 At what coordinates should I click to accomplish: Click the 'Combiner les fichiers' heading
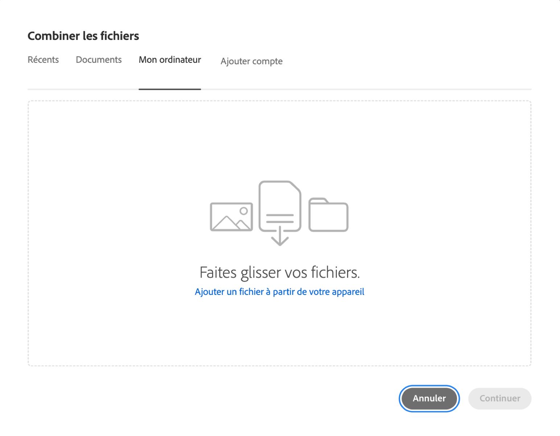tap(83, 36)
